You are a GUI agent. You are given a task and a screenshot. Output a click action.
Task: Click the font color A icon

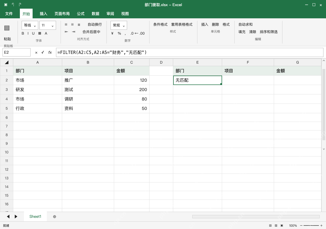[46, 33]
